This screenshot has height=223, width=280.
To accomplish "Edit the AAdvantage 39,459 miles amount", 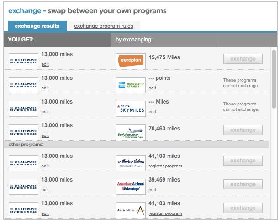I will click(x=152, y=190).
